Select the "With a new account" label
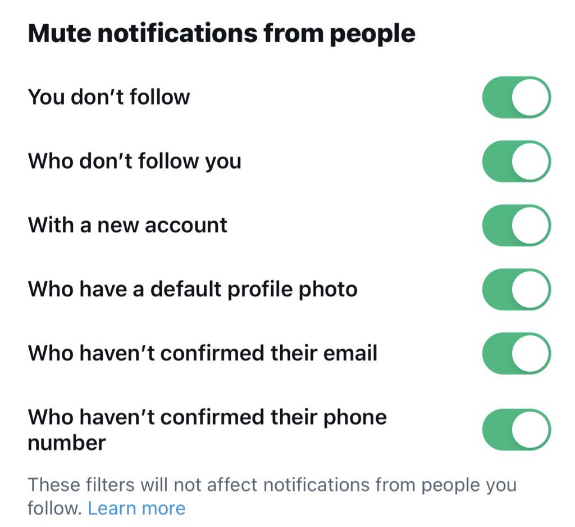This screenshot has width=575, height=527. [x=127, y=225]
